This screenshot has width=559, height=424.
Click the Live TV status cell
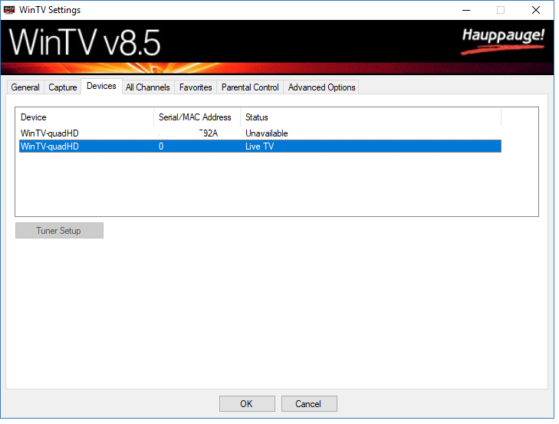[260, 146]
